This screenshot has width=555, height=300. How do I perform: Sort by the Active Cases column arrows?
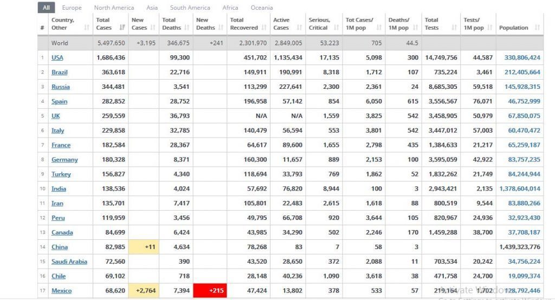(x=299, y=28)
